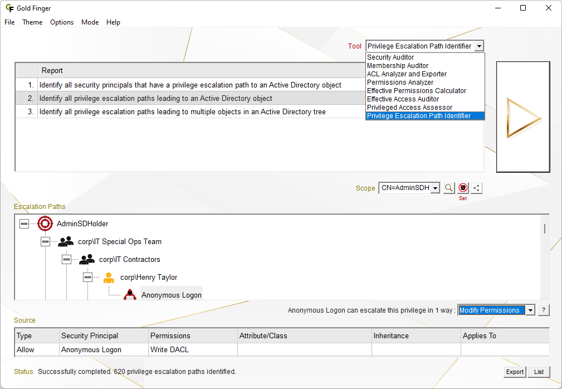The width and height of the screenshot is (562, 389).
Task: Choose Effective Access Auditor option
Action: (x=425, y=99)
